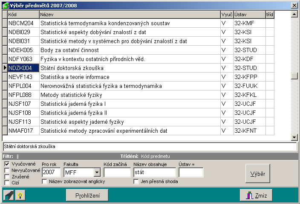This screenshot has width=300, height=204.
Task: Check the Zrušené checkbox
Action: pyautogui.click(x=7, y=177)
